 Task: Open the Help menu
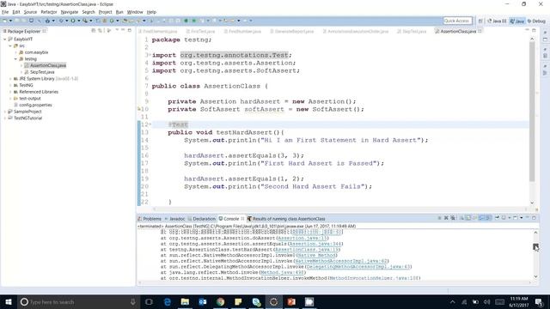[x=151, y=12]
